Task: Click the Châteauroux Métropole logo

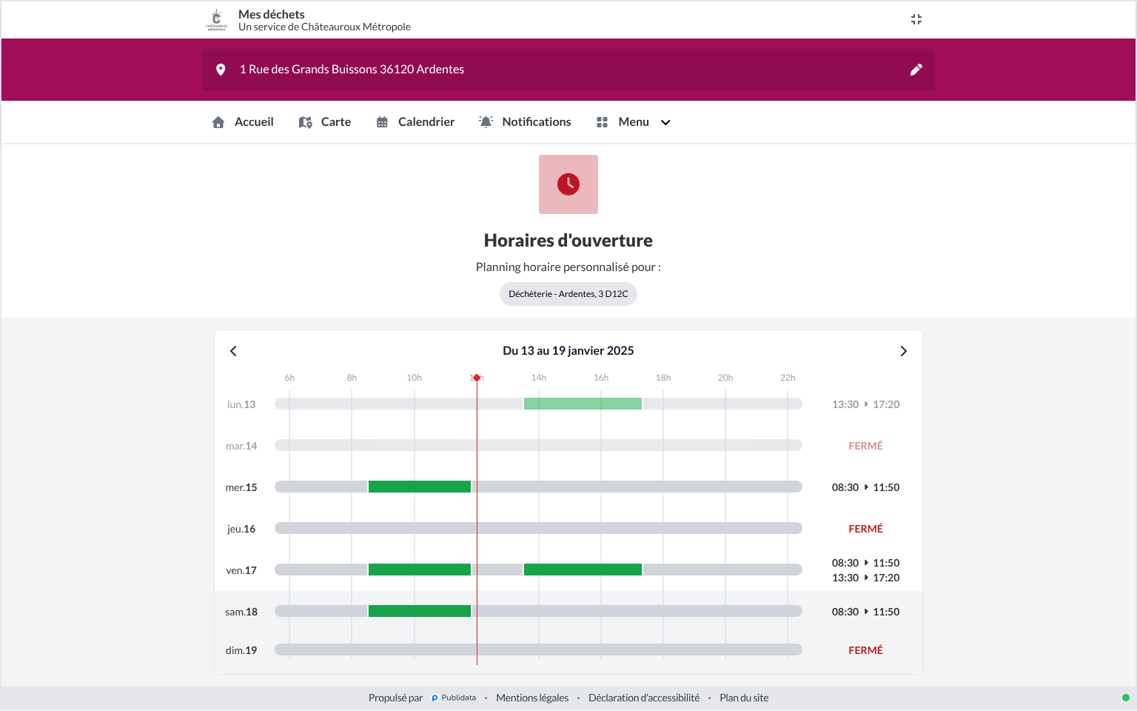Action: point(216,20)
